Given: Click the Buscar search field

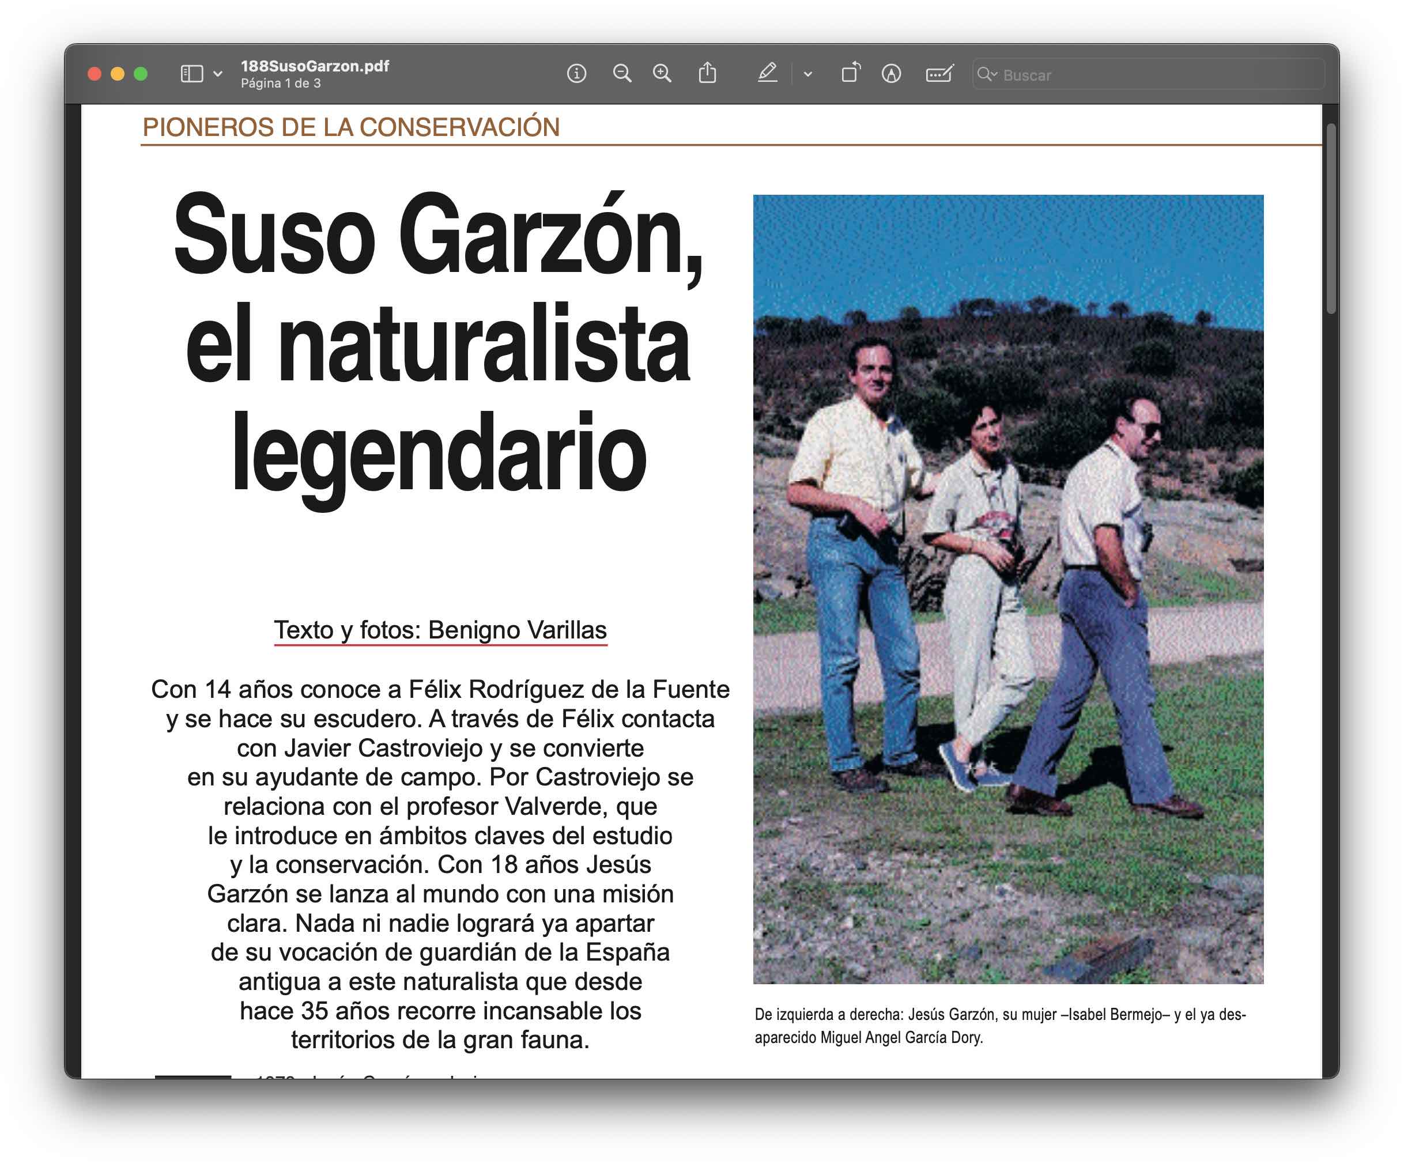Looking at the screenshot, I should tap(1148, 74).
